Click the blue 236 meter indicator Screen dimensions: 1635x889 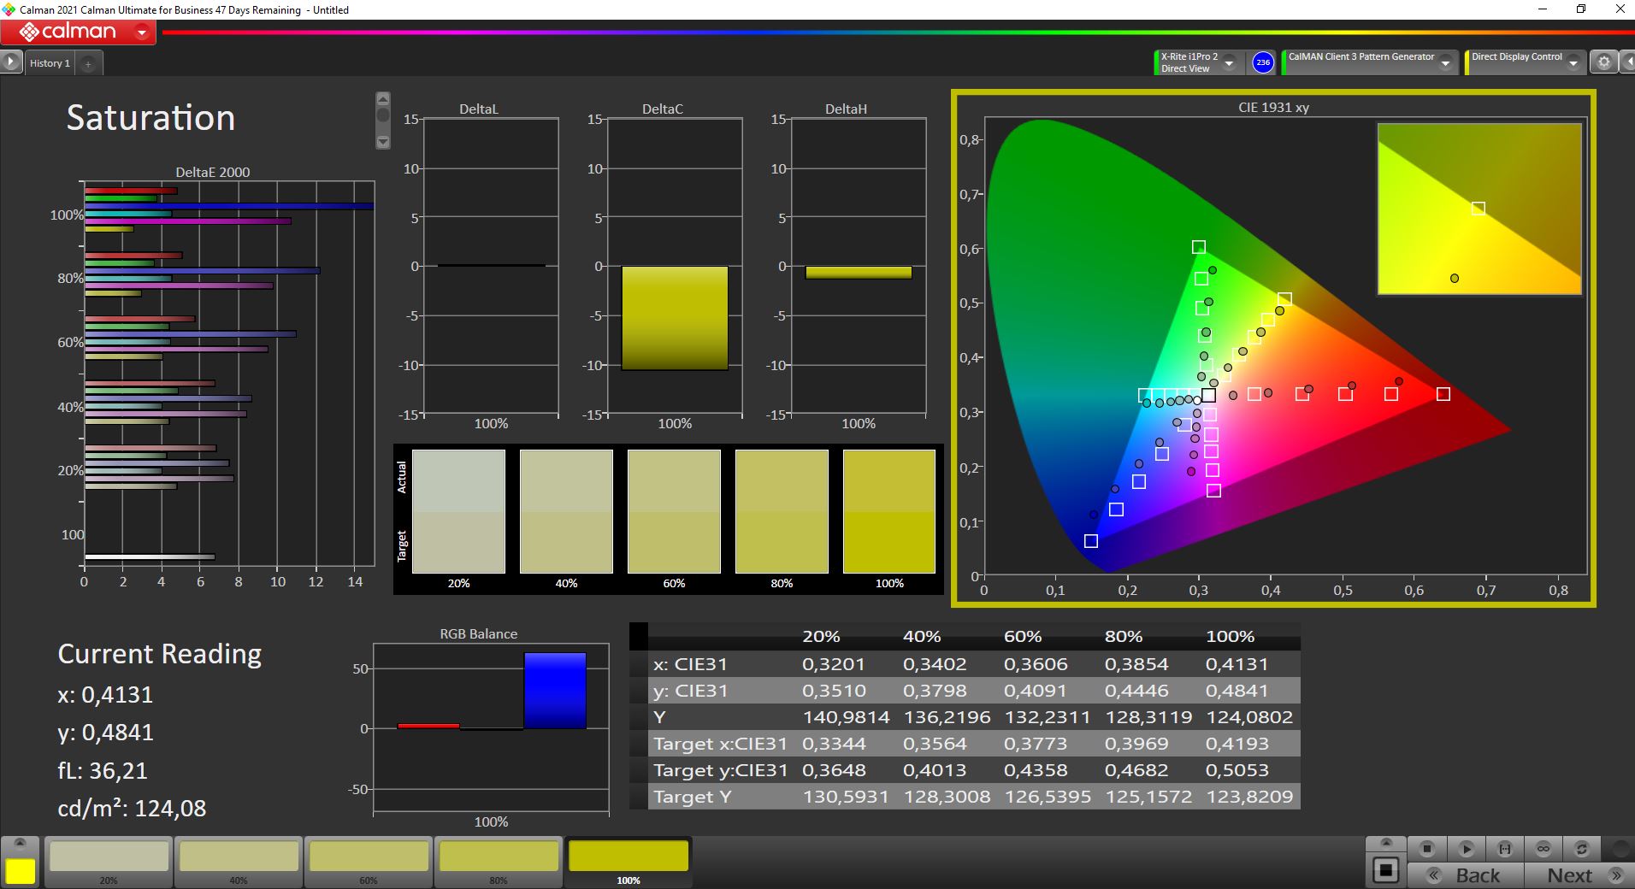[x=1262, y=62]
